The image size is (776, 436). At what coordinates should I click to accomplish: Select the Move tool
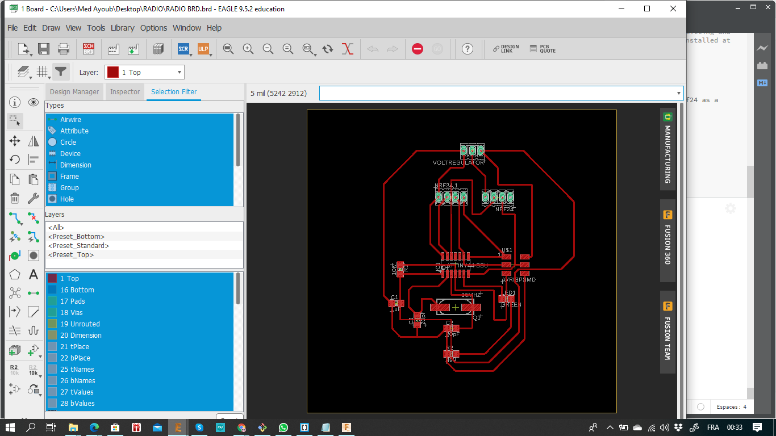tap(15, 141)
